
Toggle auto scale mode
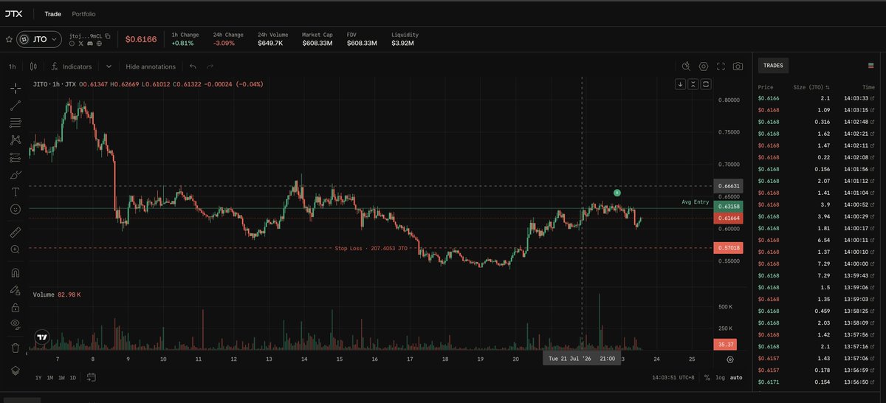pos(736,377)
